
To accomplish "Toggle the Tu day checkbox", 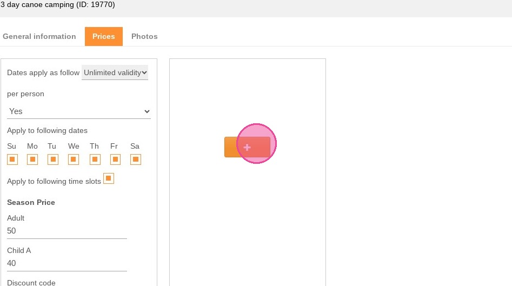I will 53,159.
